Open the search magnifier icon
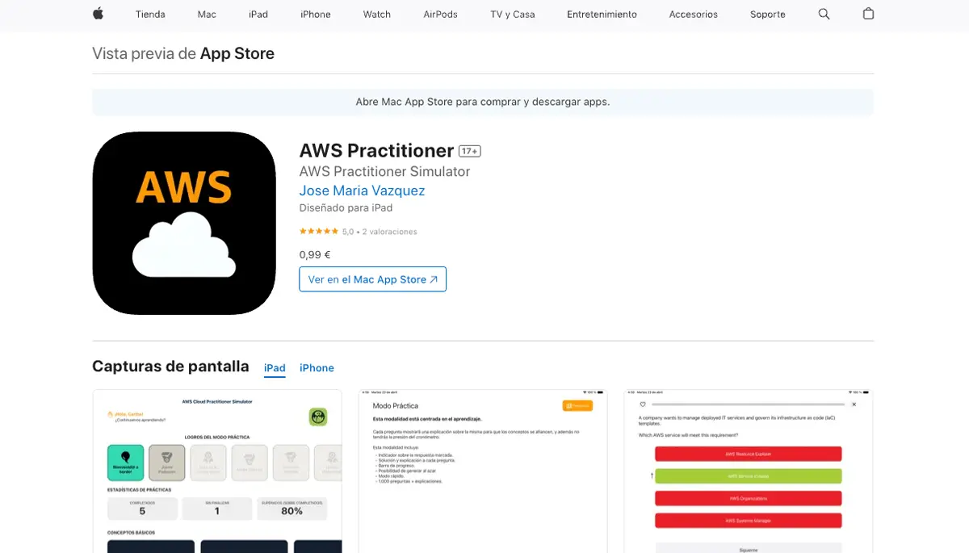969x553 pixels. tap(824, 14)
